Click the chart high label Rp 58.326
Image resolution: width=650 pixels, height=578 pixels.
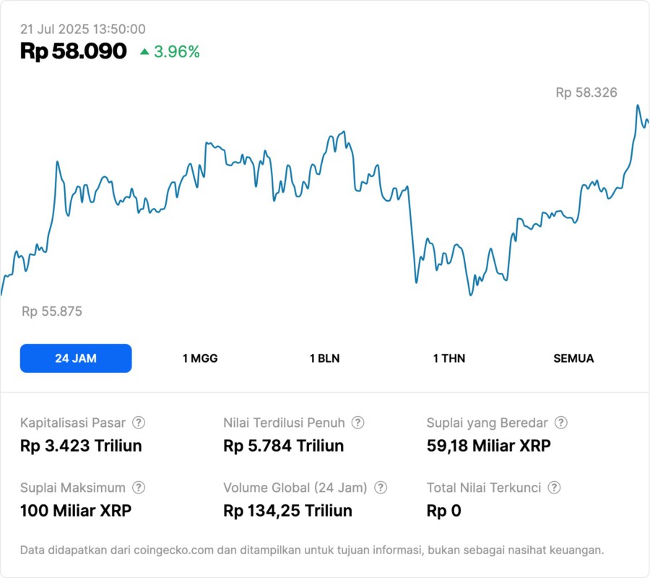[x=586, y=92]
